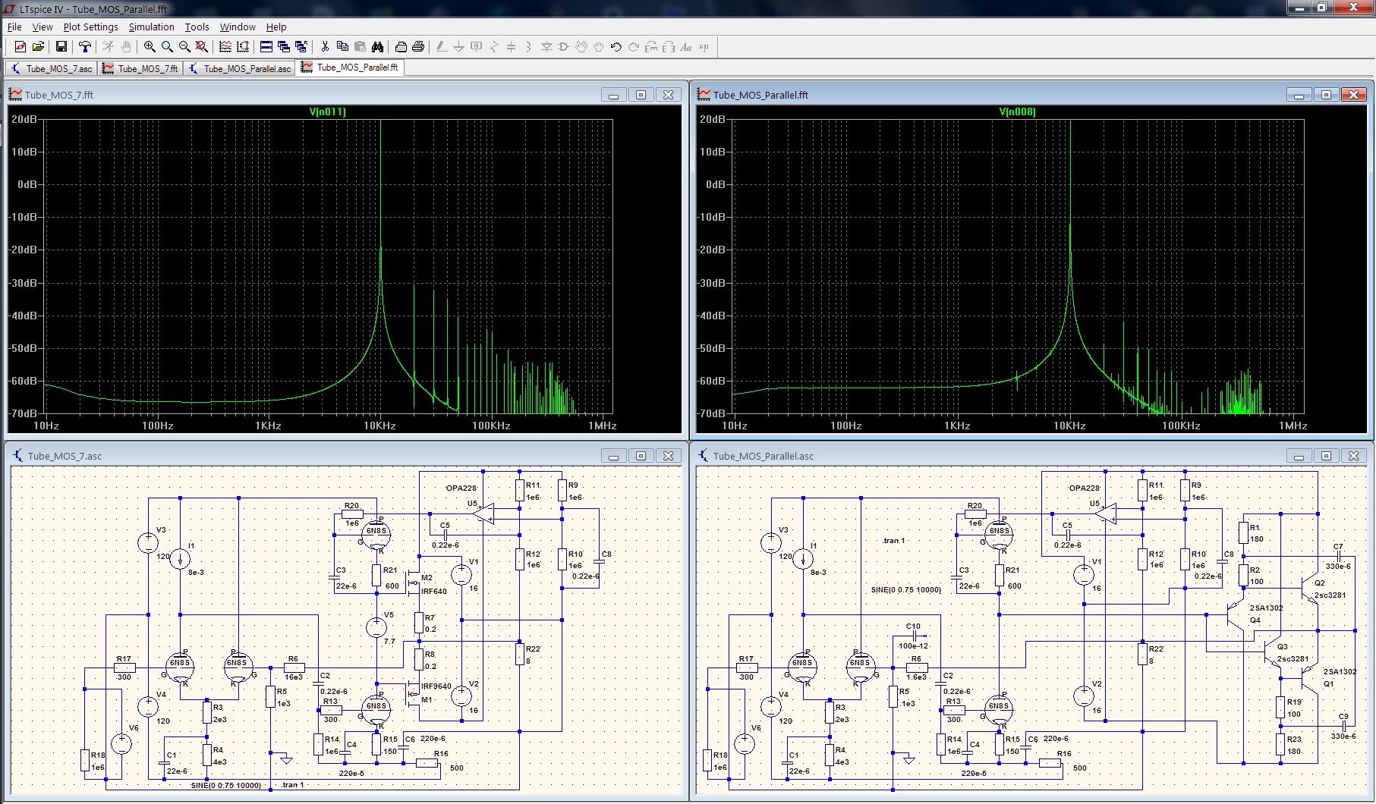Save using the floppy disk icon
Screen dimensions: 1376x804
[x=61, y=47]
